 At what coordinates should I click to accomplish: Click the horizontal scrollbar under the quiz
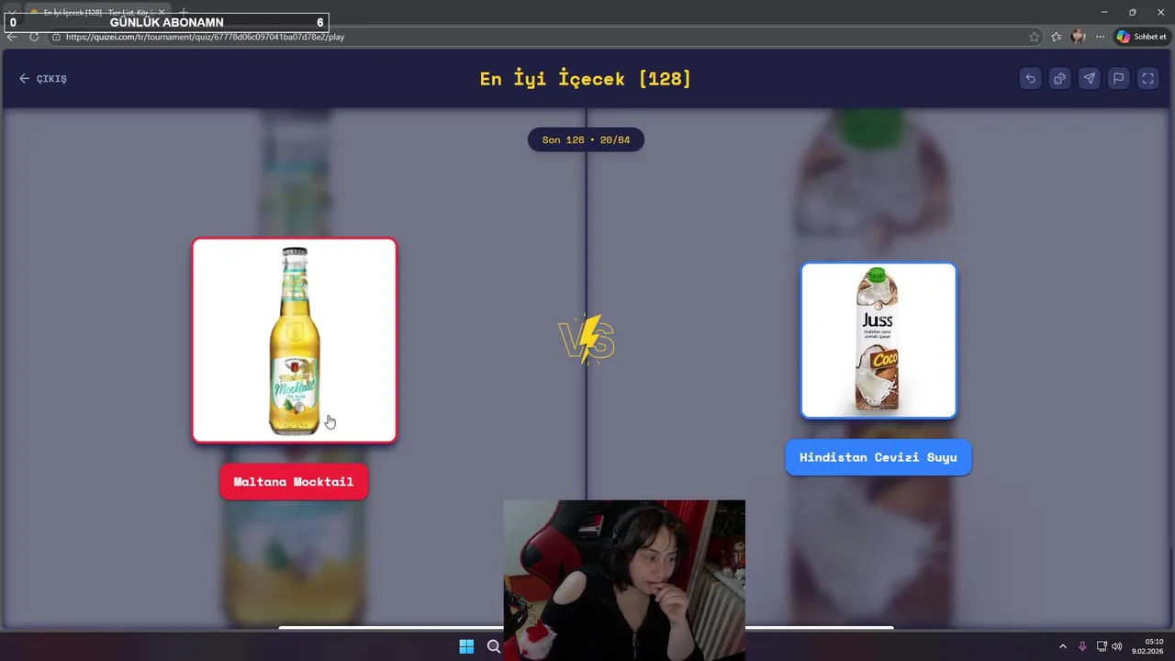tap(586, 628)
